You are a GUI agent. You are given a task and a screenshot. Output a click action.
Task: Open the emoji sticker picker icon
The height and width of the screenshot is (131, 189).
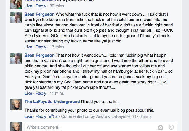pyautogui.click(x=171, y=127)
